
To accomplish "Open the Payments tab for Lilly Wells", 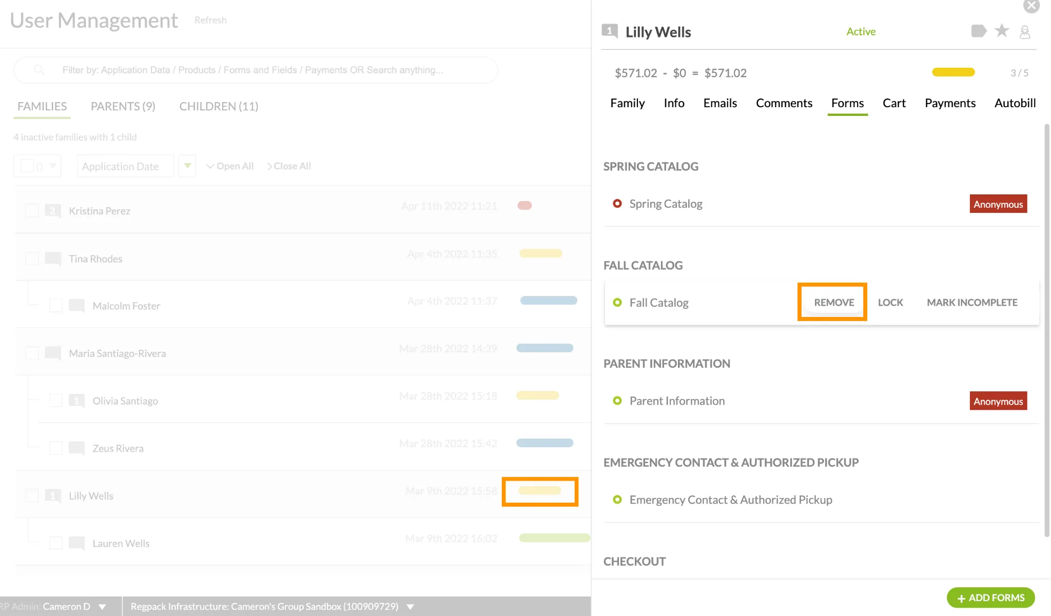I will (950, 103).
